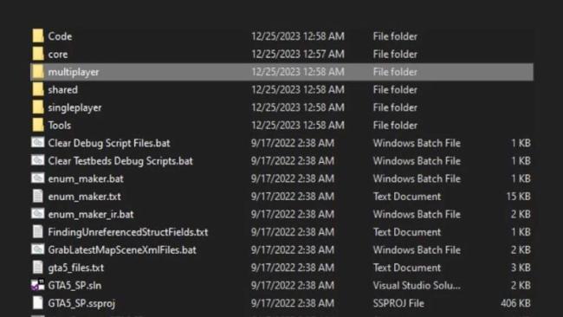Click the shared folder icon
Screen dimensions: 563x317
click(x=38, y=89)
